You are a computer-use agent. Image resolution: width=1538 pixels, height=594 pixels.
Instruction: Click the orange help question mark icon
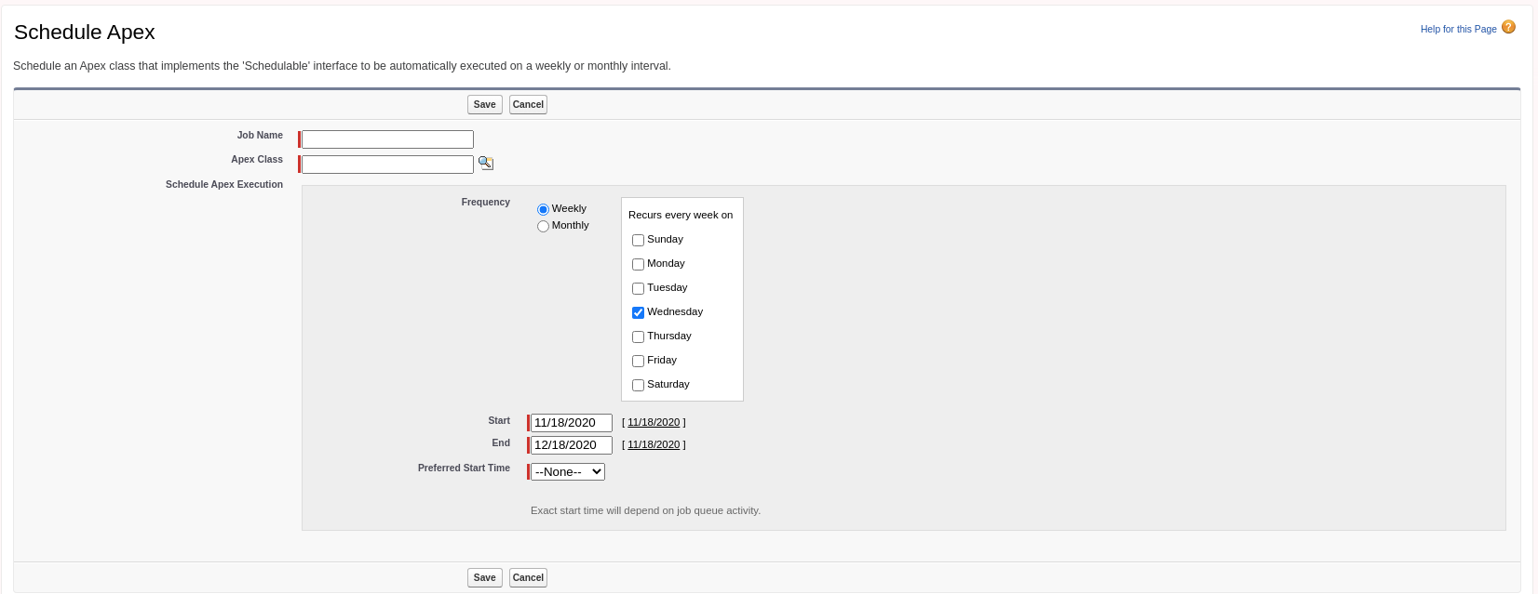click(x=1508, y=27)
